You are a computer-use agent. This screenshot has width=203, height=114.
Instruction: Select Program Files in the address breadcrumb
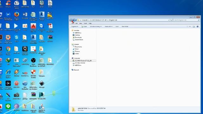113,20
